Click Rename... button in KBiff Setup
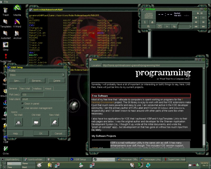The image size is (211, 169). pos(37,81)
